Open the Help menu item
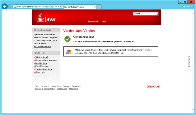Viewport: 196px width, 115px height. point(104,22)
